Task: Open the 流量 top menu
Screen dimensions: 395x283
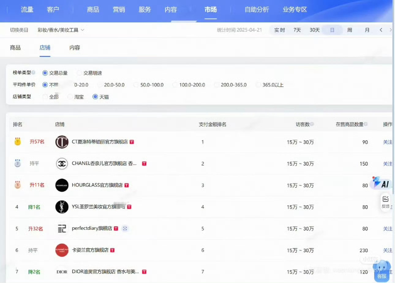Action: click(27, 9)
